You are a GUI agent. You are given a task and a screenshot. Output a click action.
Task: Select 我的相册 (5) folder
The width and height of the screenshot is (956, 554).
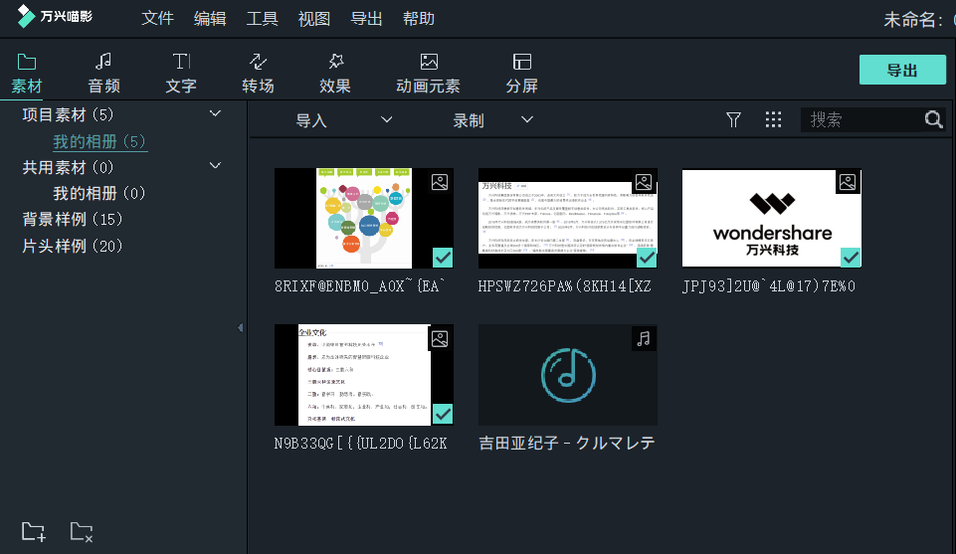pyautogui.click(x=100, y=142)
